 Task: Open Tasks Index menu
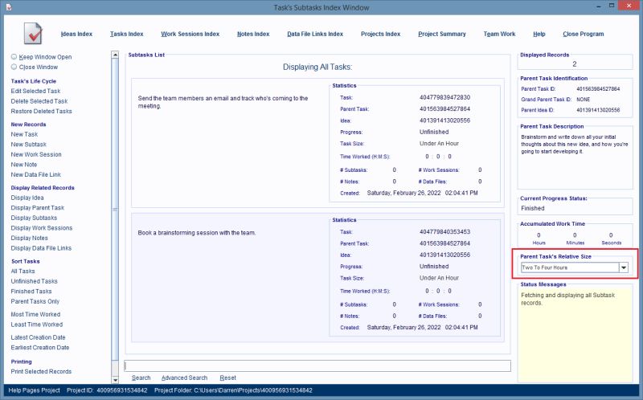pos(127,34)
